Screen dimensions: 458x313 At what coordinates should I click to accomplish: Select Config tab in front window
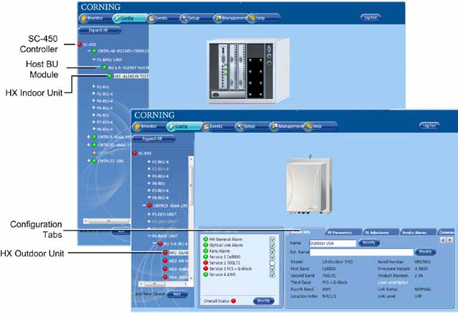(183, 126)
